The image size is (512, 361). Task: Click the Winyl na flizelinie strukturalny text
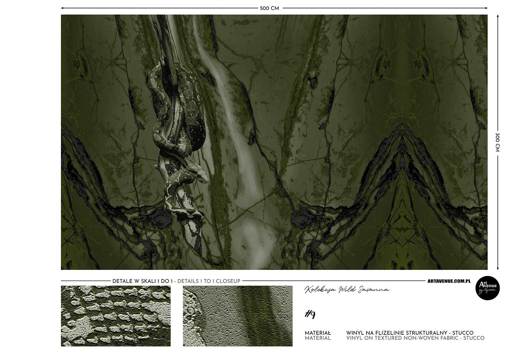click(410, 333)
